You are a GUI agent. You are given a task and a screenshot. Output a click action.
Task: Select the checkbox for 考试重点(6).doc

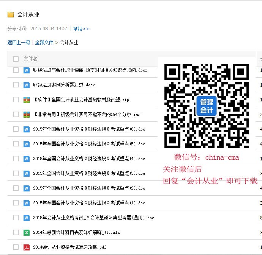click(16, 129)
